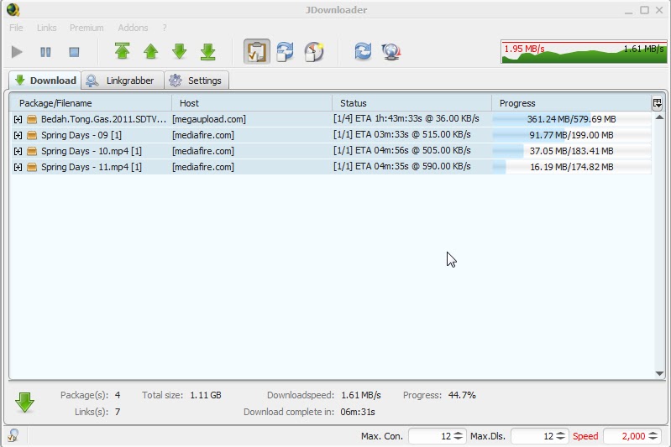Screen dimensions: 671x447
Task: Sort by Status column header
Action: coord(412,103)
